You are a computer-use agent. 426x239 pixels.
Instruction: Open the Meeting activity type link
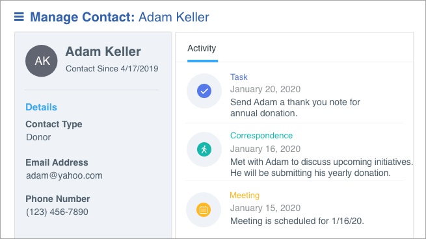pos(245,195)
